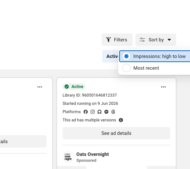This screenshot has height=169, width=190.
Task: Click the multiple versions info icon
Action: [121, 120]
